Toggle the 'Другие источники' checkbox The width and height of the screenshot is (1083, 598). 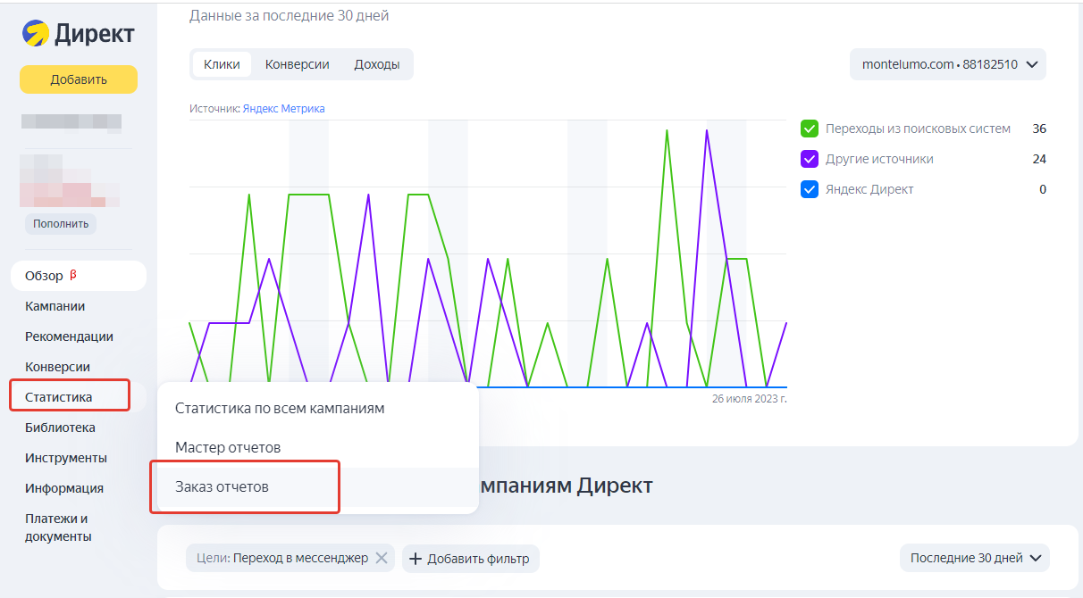pyautogui.click(x=810, y=159)
